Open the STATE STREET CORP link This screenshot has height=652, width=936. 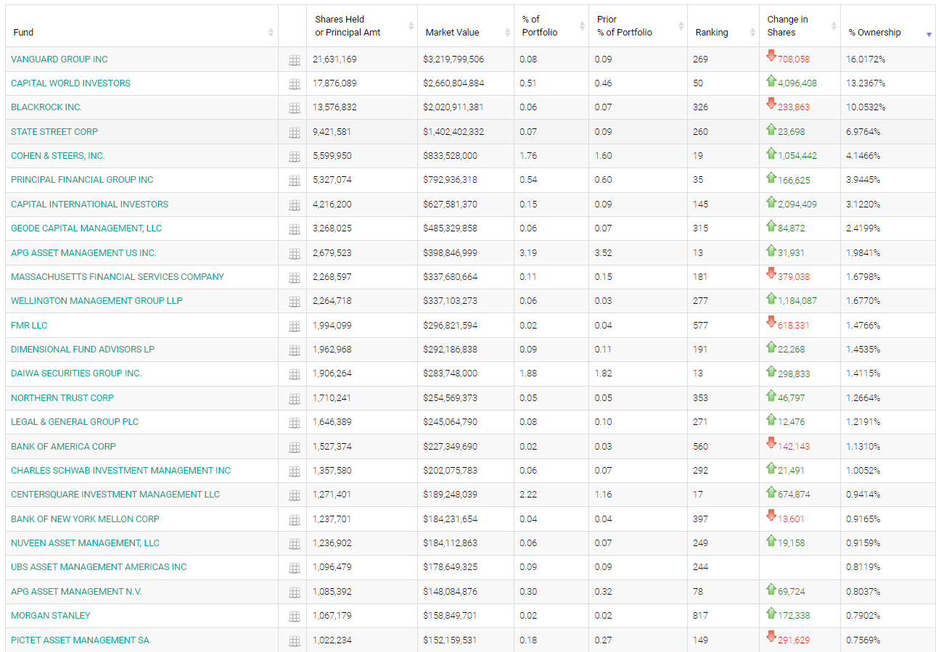(x=54, y=131)
